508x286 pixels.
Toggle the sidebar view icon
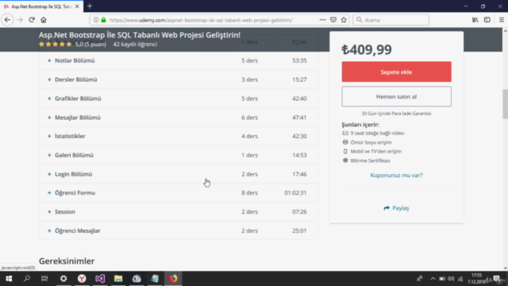pos(487,20)
